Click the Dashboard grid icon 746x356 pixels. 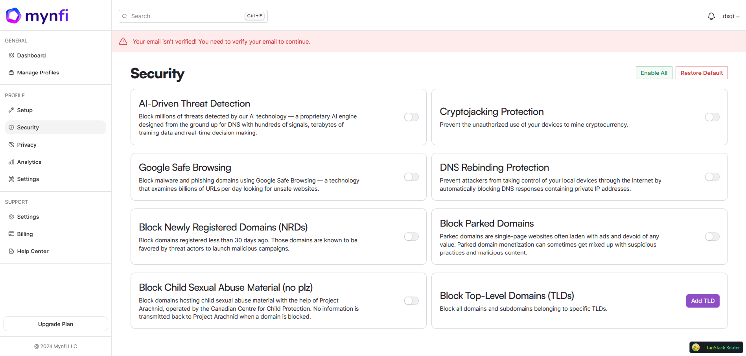pyautogui.click(x=11, y=55)
